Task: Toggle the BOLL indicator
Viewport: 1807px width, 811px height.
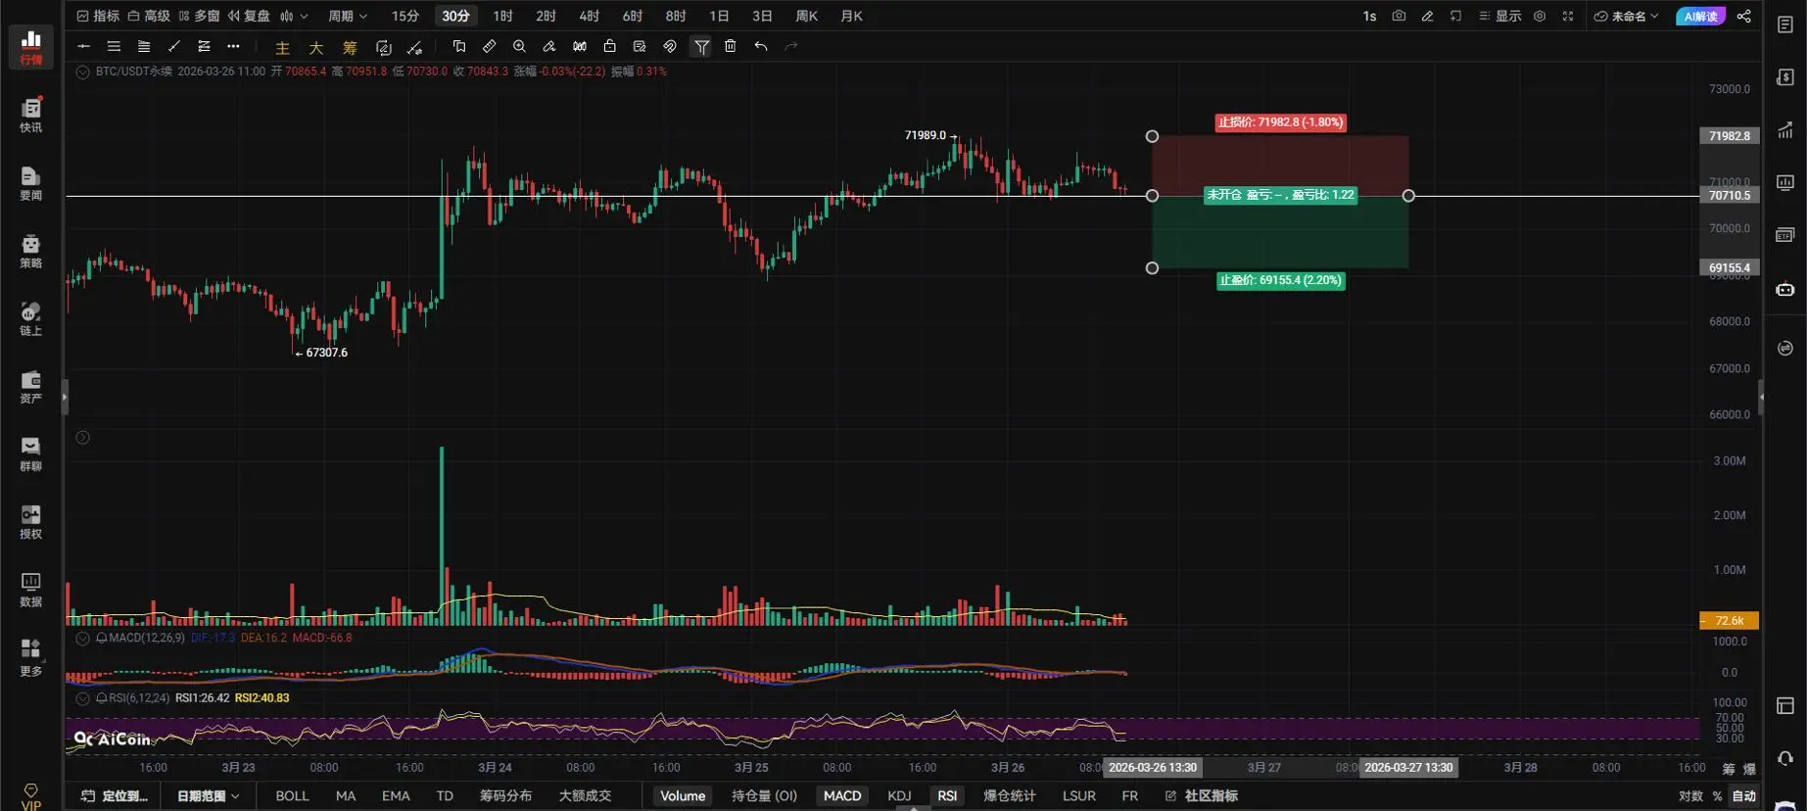Action: 292,795
